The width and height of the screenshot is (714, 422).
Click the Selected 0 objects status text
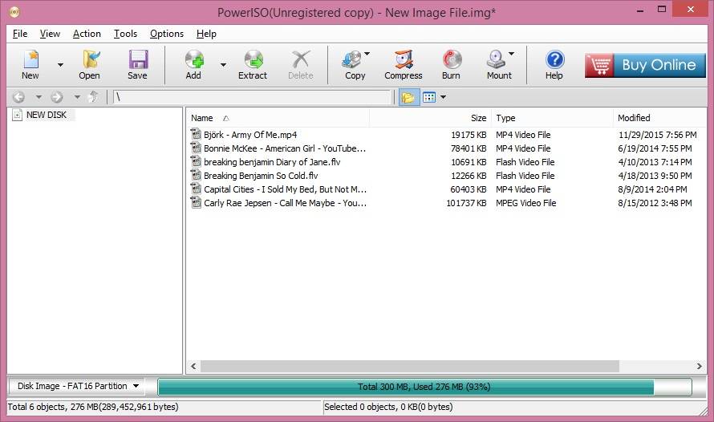coord(388,407)
